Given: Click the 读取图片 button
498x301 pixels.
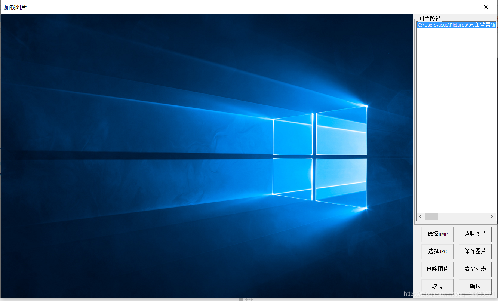Looking at the screenshot, I should click(x=475, y=234).
